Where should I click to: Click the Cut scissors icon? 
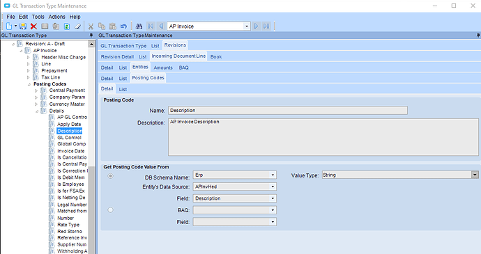[91, 26]
